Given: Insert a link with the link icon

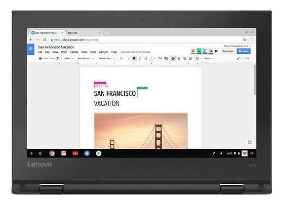Looking at the screenshot, I should point(160,58).
